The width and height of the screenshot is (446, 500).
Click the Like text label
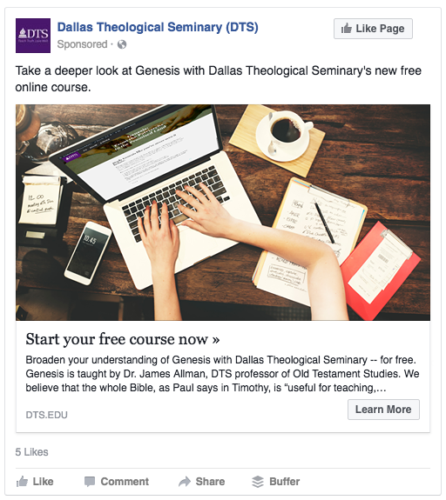pyautogui.click(x=43, y=482)
